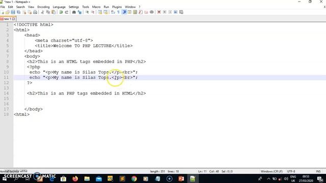Viewport: 326px width, 183px height.
Task: Open the ? help menu
Action: [x=140, y=7]
